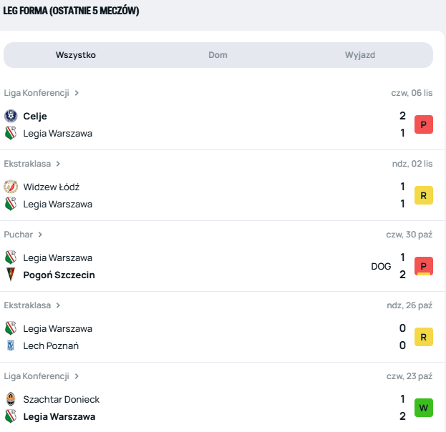This screenshot has width=446, height=432.
Task: Click the Pogoń Szczecin club crest
Action: point(11,275)
